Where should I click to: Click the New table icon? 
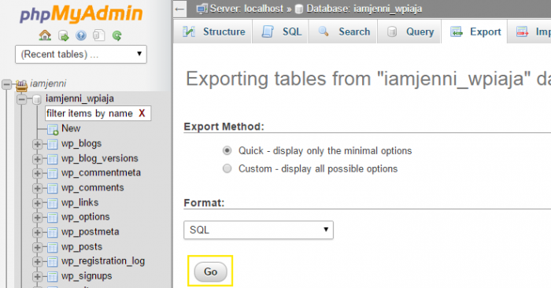click(x=53, y=129)
